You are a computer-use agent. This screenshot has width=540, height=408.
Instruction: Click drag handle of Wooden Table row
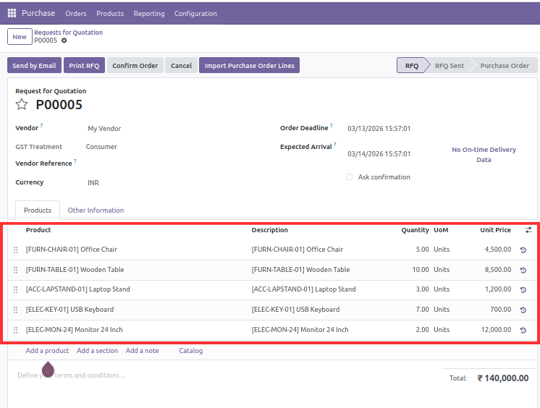coord(15,270)
